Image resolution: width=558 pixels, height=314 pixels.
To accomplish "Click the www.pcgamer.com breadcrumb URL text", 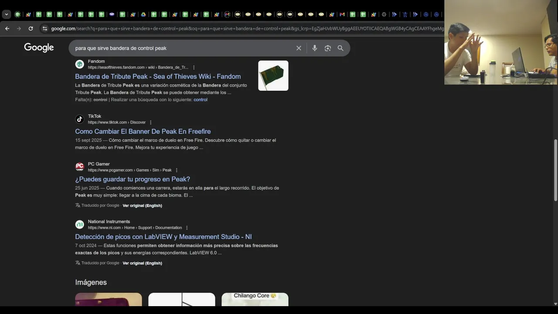I will pos(130,170).
